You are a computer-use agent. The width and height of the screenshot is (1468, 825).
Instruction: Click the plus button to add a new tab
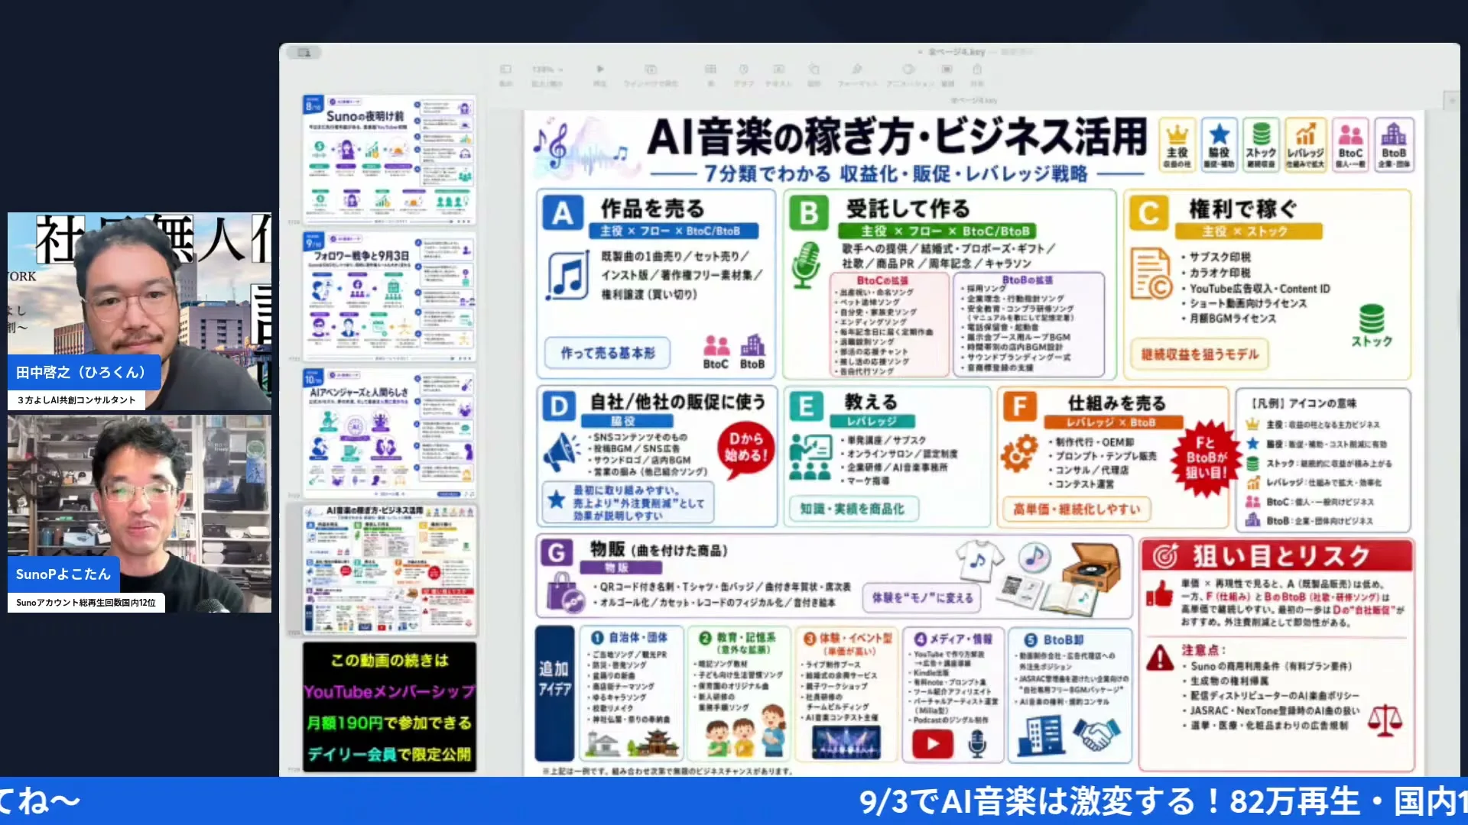[1451, 100]
